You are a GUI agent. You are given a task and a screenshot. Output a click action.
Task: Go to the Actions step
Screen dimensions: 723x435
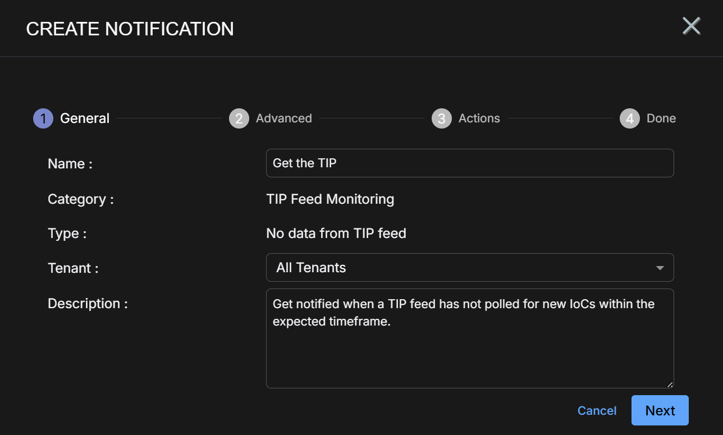(x=479, y=118)
